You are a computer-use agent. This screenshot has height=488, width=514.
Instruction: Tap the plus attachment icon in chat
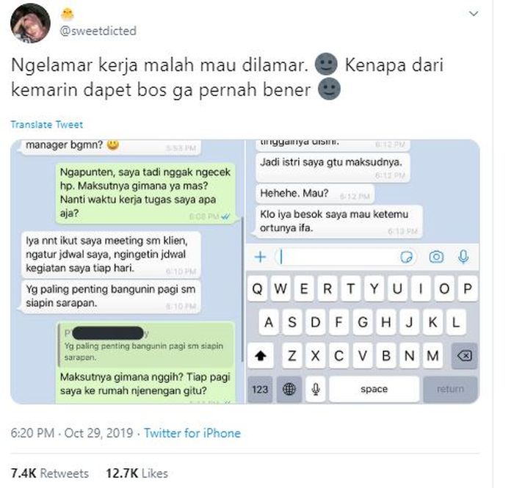coord(260,257)
